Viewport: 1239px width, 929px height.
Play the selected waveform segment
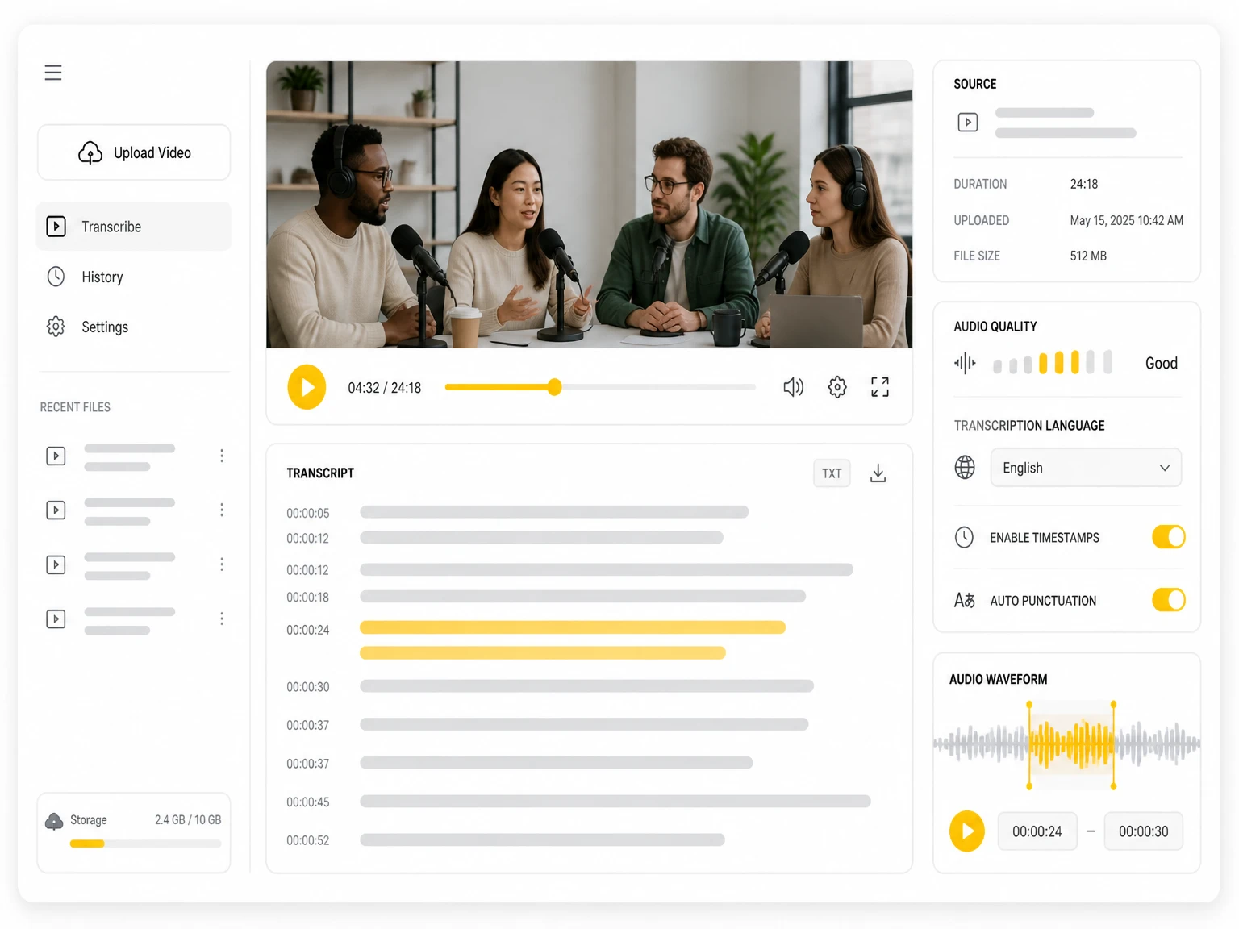click(x=967, y=831)
